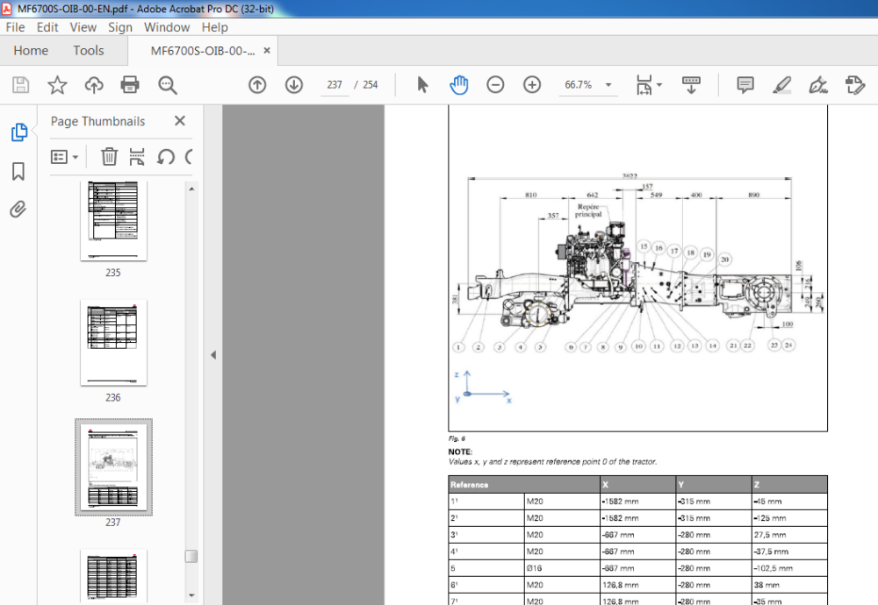878x605 pixels.
Task: Open the Window menu
Action: tap(167, 27)
